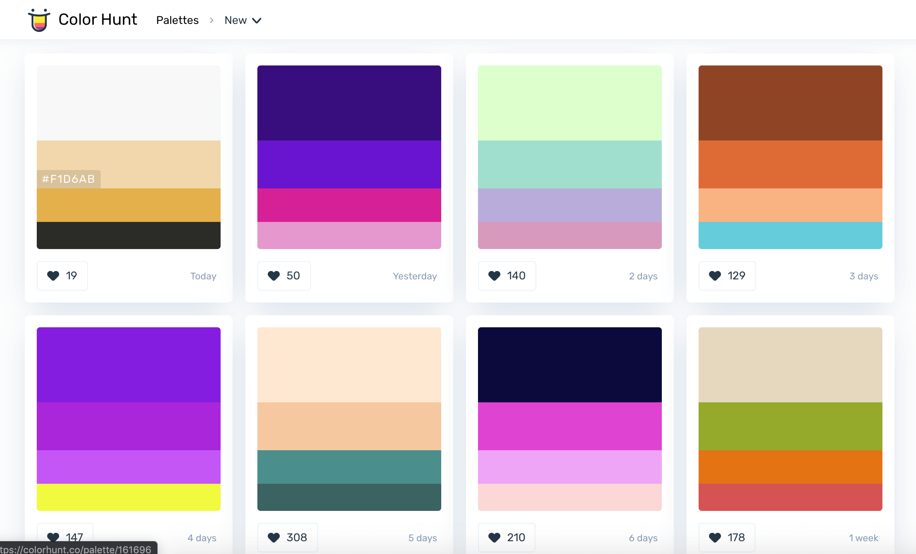Select the olive green swatch

(x=790, y=426)
